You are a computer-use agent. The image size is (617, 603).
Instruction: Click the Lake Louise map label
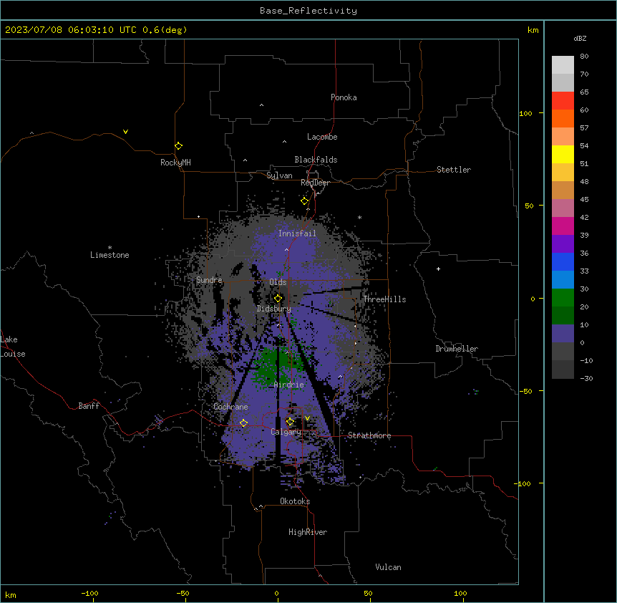click(x=13, y=347)
